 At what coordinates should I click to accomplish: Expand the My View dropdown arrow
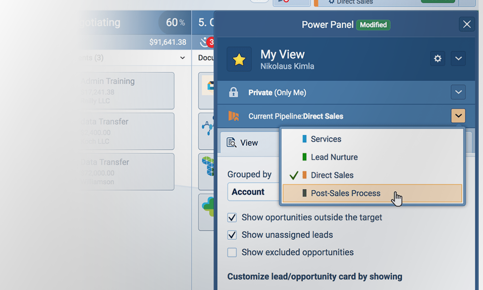point(458,58)
